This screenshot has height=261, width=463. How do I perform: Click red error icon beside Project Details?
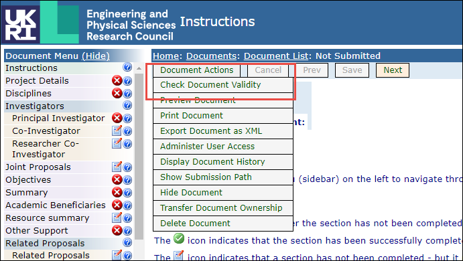click(x=117, y=80)
